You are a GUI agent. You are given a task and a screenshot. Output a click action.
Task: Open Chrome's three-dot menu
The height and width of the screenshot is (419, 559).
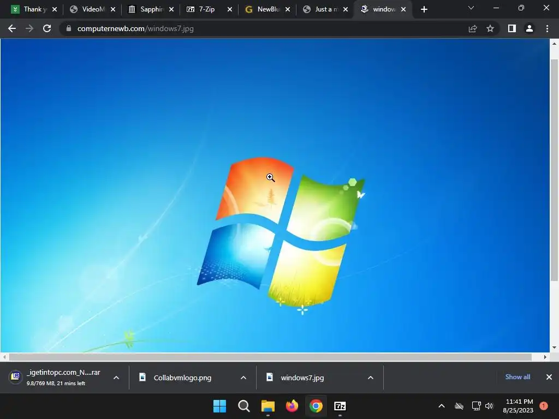(547, 28)
